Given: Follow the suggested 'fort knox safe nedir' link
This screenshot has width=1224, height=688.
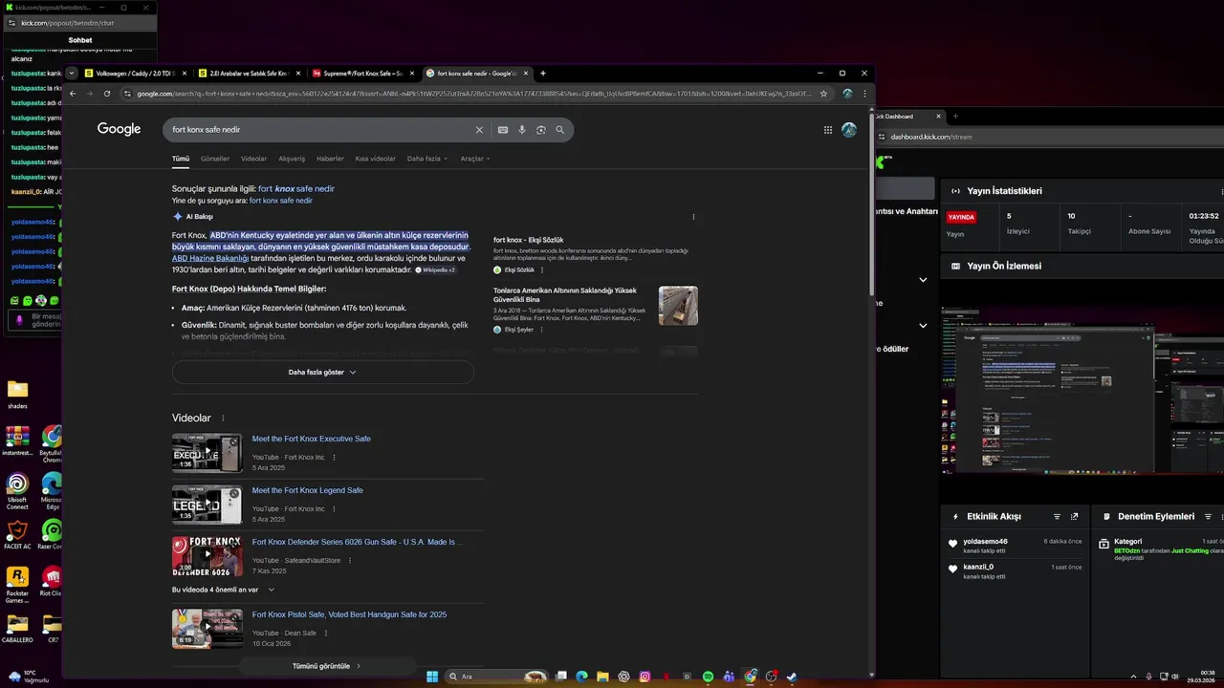Looking at the screenshot, I should click(296, 189).
